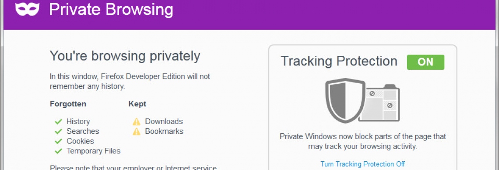Click the warning triangle beside Bookmarks
The width and height of the screenshot is (499, 170).
pos(137,132)
